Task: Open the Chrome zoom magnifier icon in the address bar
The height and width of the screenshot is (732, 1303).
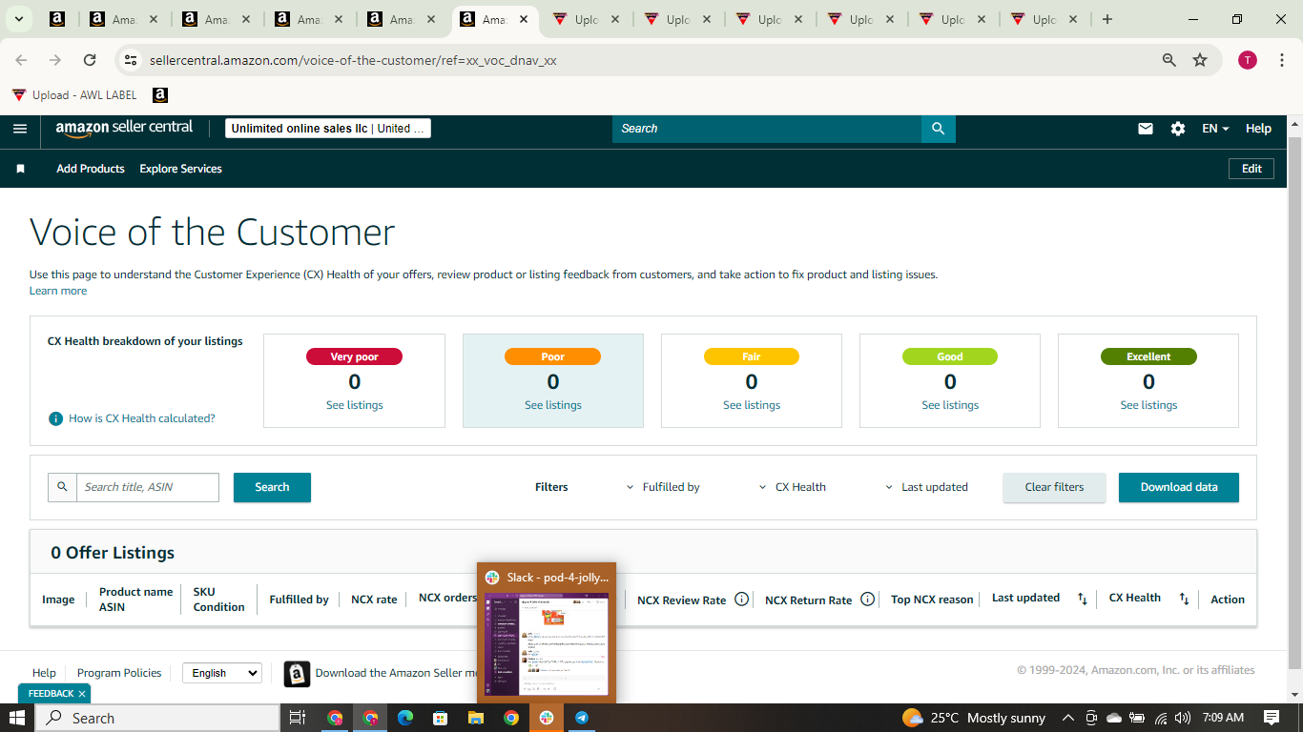Action: 1169,60
